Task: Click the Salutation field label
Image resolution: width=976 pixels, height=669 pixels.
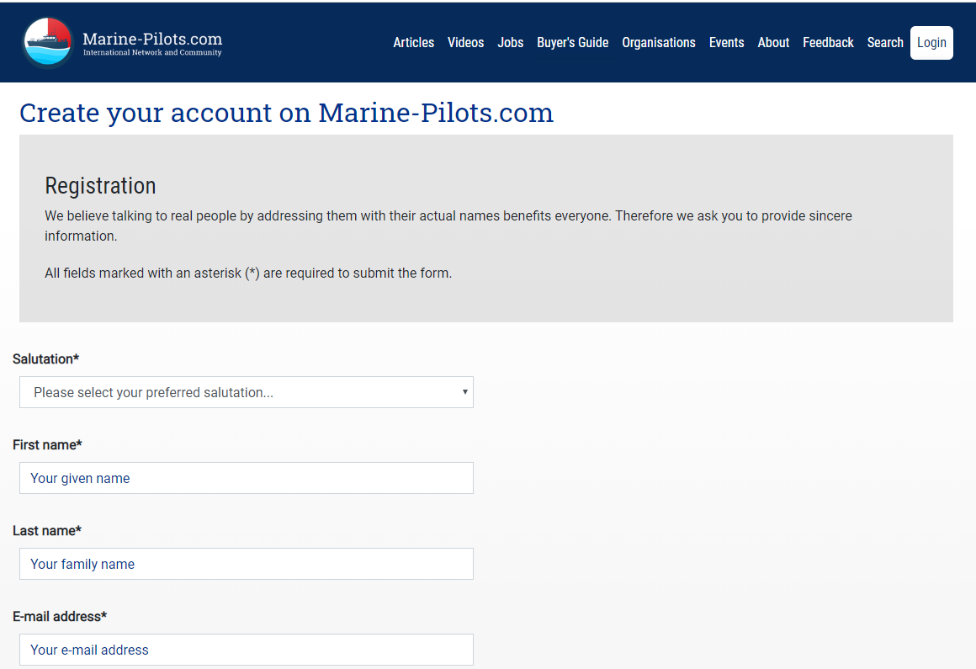Action: tap(45, 359)
